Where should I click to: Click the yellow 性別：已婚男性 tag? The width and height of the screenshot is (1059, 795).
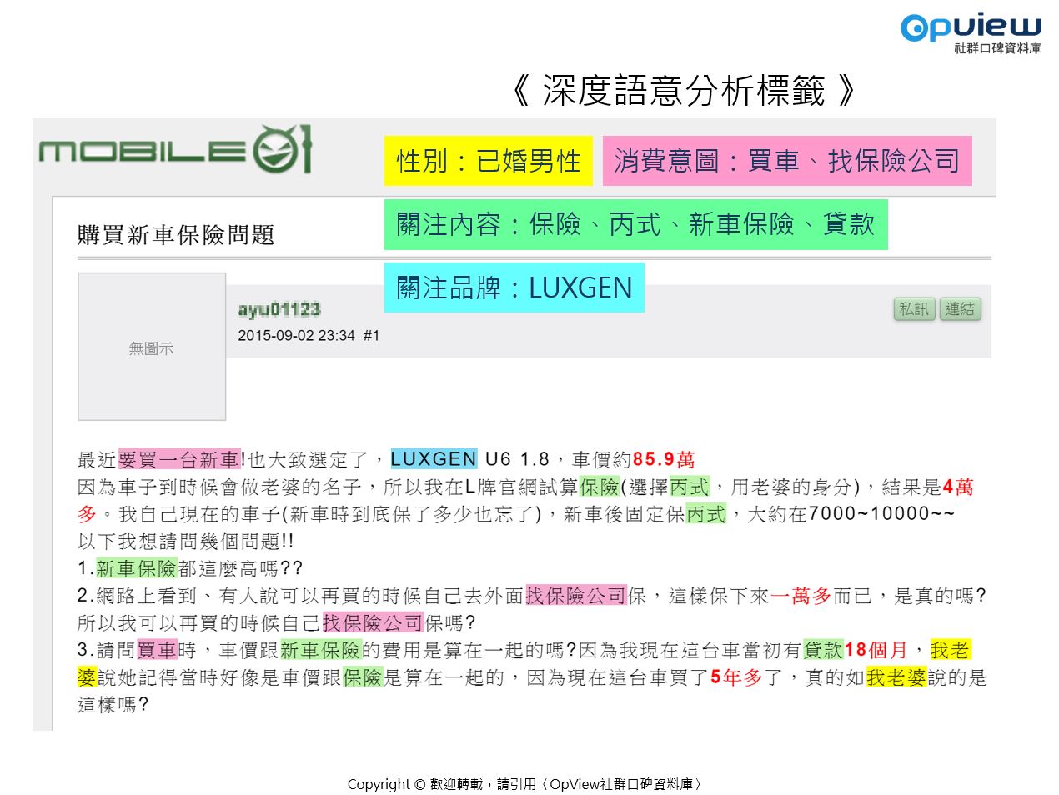(489, 161)
